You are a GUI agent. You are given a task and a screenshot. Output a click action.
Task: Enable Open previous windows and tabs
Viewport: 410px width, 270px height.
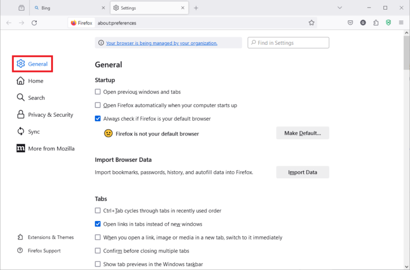(98, 92)
